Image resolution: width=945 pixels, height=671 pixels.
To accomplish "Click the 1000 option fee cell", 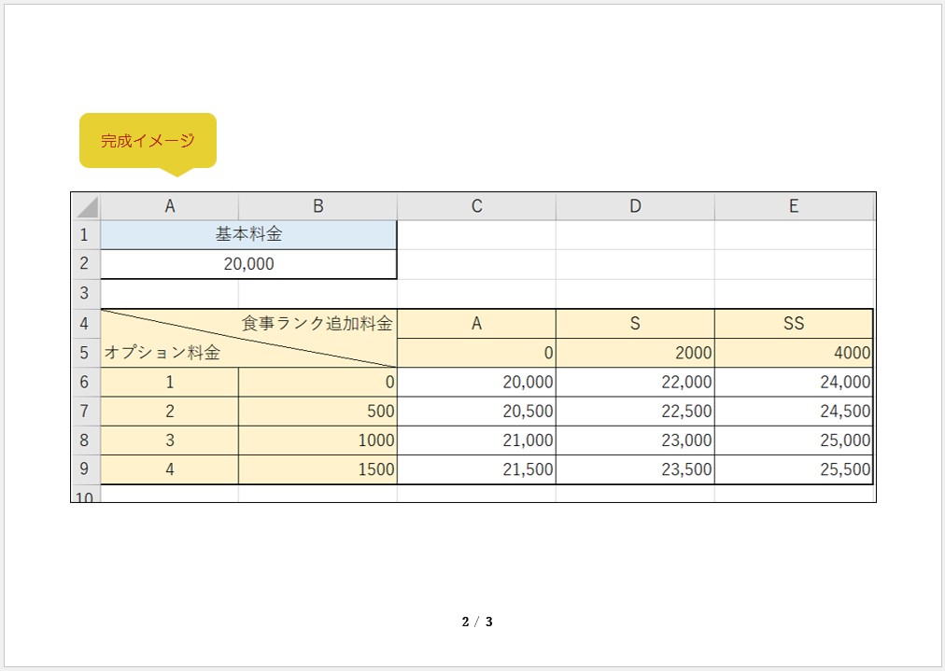I will 317,440.
